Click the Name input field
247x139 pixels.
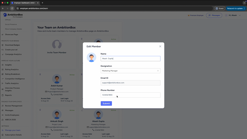[130, 59]
